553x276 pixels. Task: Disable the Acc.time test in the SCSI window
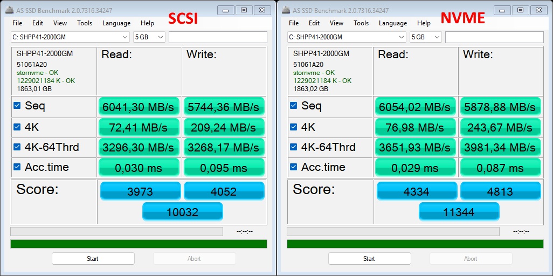click(x=17, y=167)
